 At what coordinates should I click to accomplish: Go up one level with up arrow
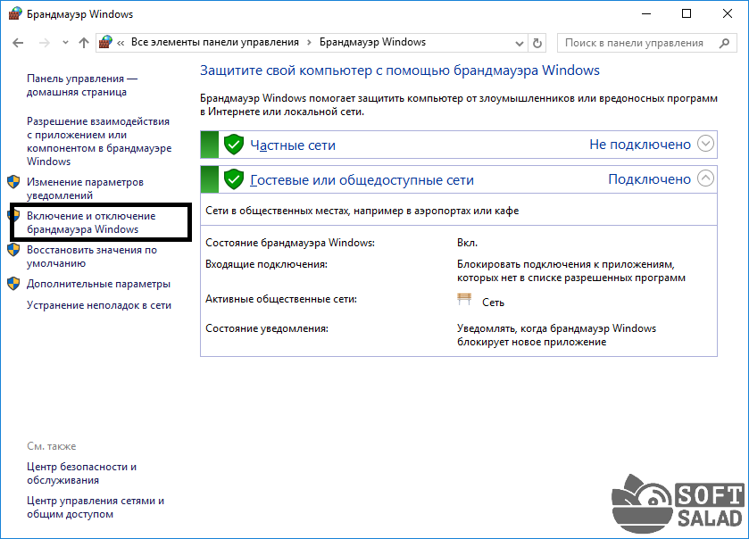click(84, 43)
